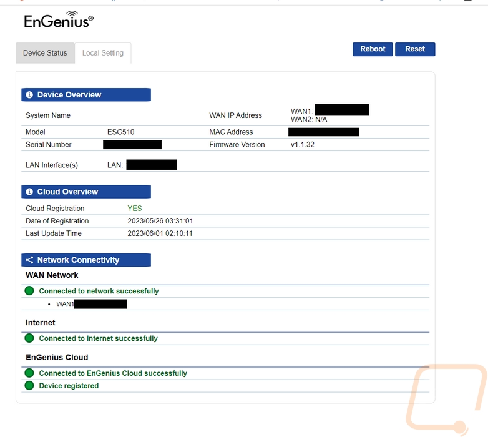Click the Cloud Registration label
Screen dimensions: 488x437
(x=55, y=209)
